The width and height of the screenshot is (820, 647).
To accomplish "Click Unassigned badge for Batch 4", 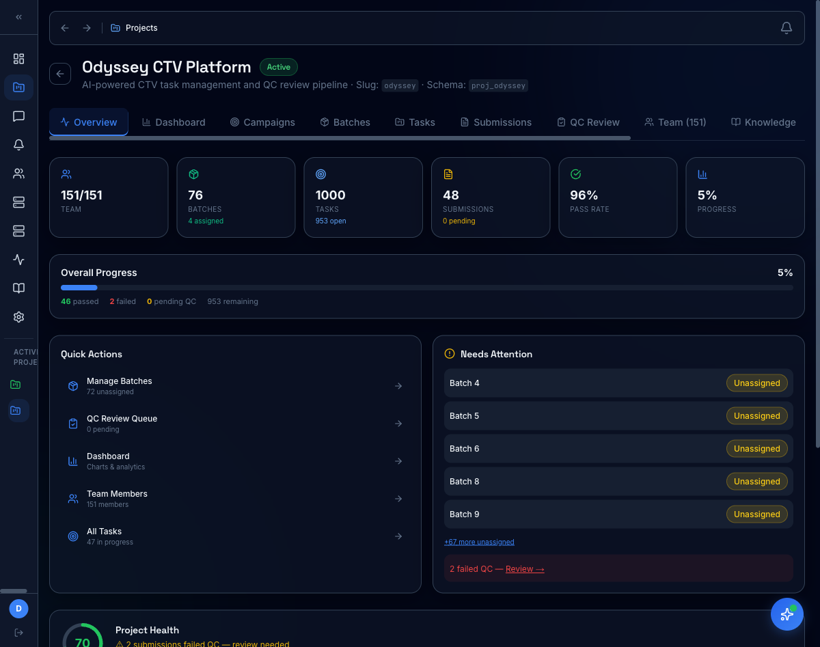I will click(756, 383).
